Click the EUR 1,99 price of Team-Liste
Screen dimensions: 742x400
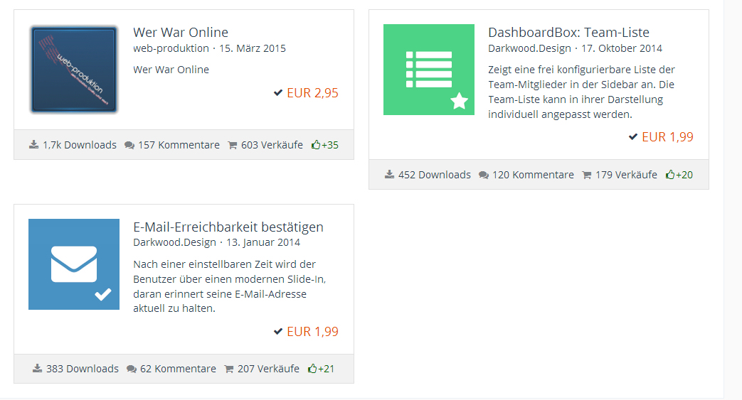pyautogui.click(x=667, y=137)
